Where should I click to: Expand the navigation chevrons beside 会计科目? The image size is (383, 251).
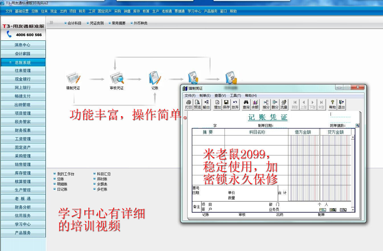coord(51,23)
